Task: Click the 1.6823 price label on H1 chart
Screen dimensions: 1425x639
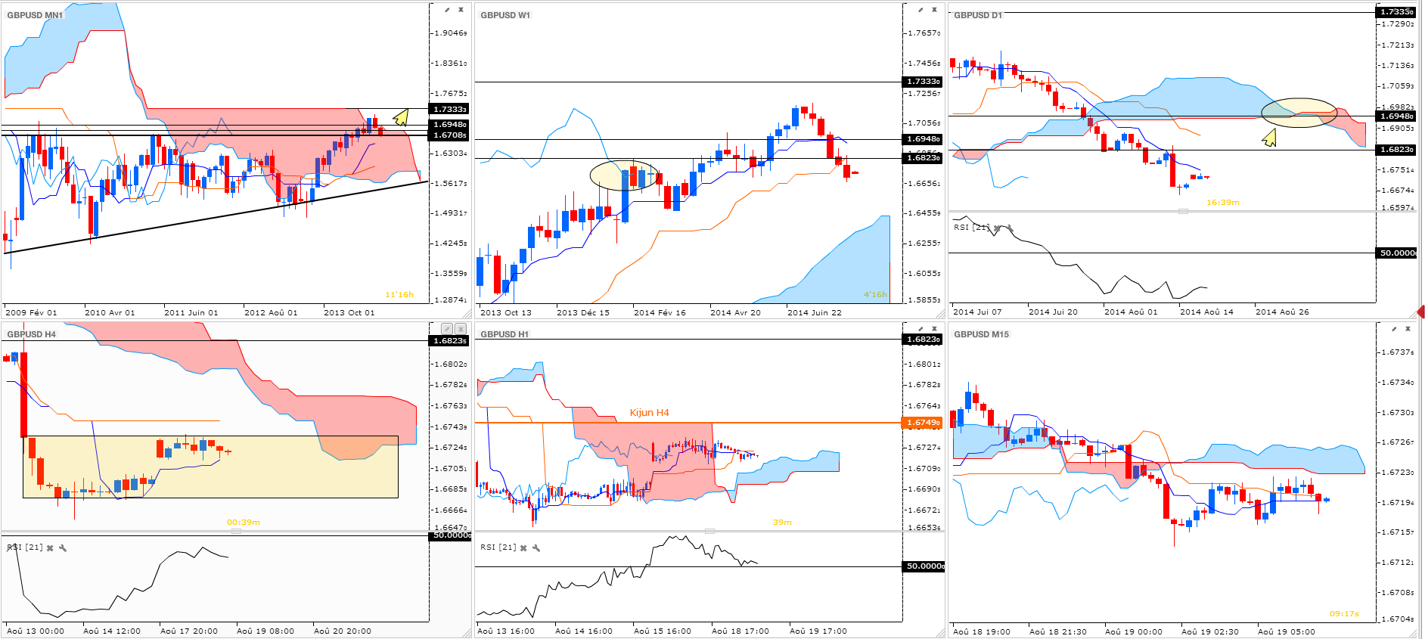Action: (923, 339)
